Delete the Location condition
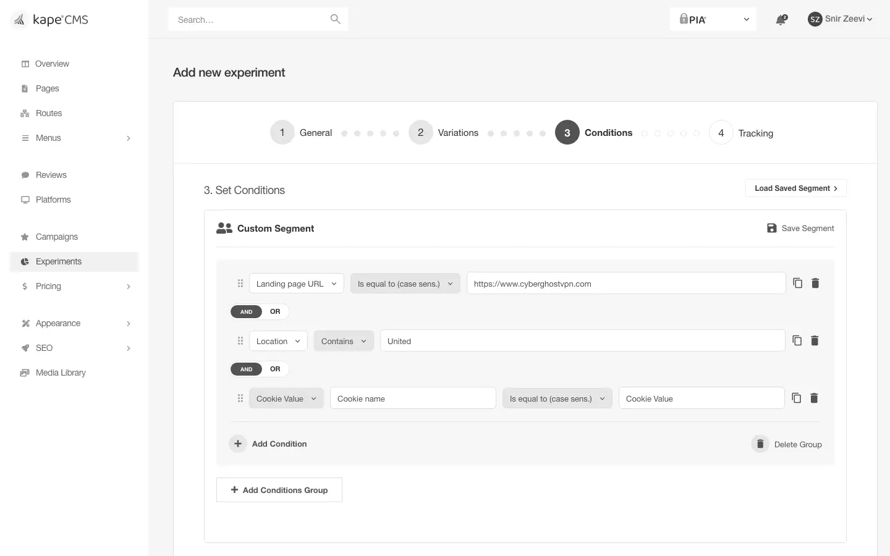Viewport: 890px width, 556px height. [x=815, y=340]
